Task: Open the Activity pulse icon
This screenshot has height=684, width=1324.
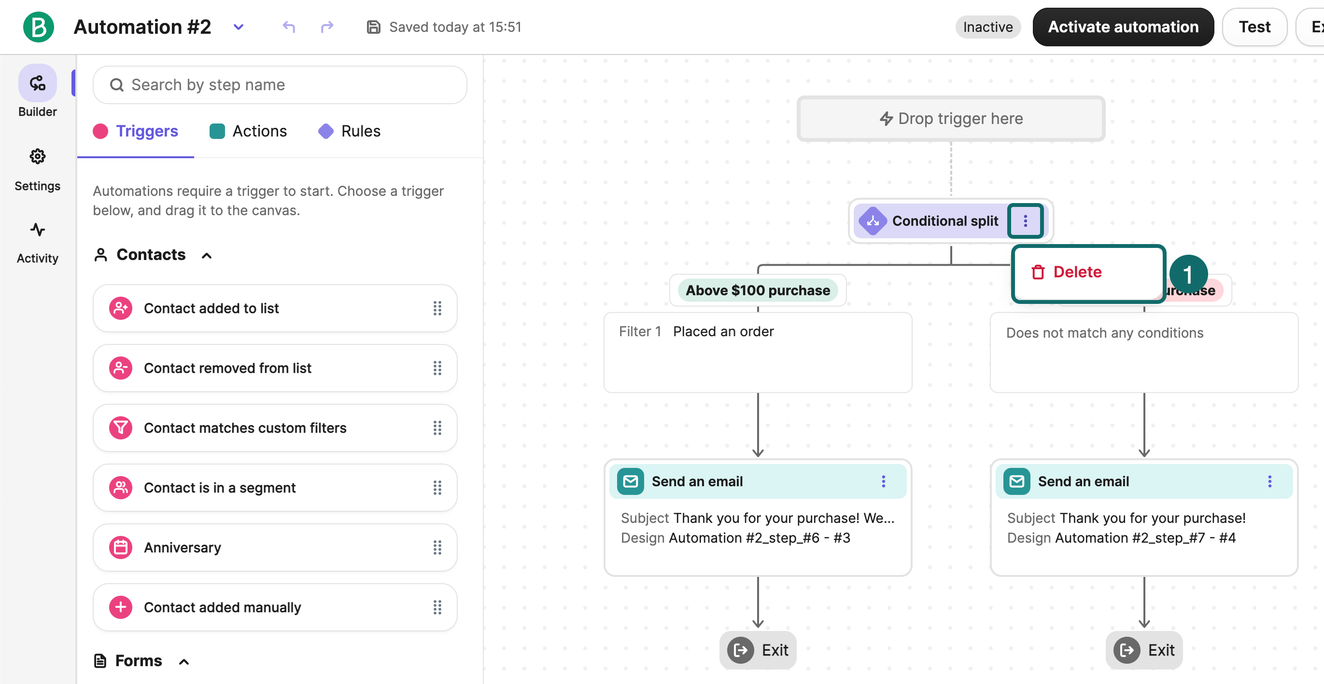Action: [38, 230]
